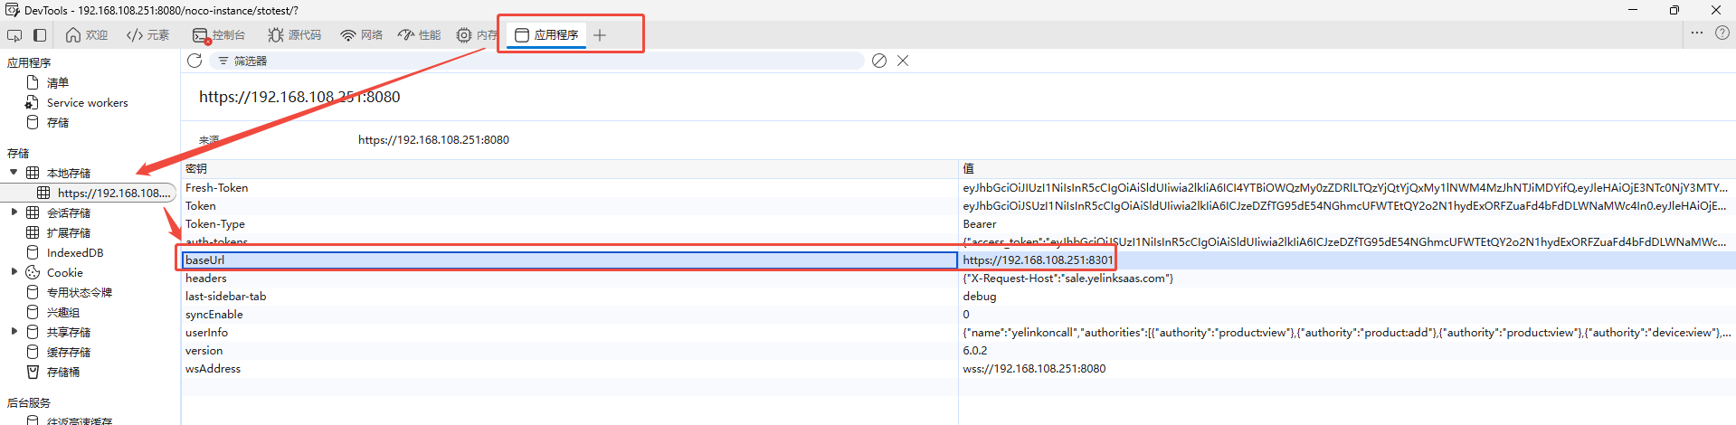The height and width of the screenshot is (425, 1736).
Task: Select the Token-Type key row
Action: pyautogui.click(x=570, y=223)
